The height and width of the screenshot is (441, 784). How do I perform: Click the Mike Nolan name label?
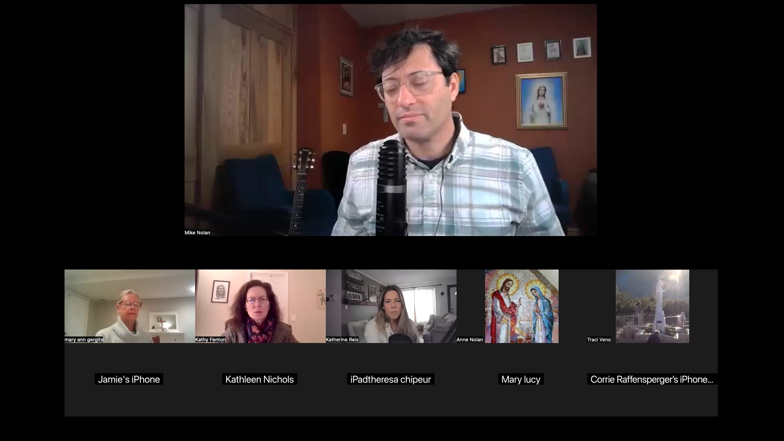[197, 233]
